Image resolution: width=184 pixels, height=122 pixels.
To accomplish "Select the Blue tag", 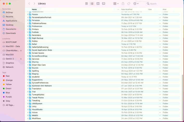I will [x=8, y=93].
